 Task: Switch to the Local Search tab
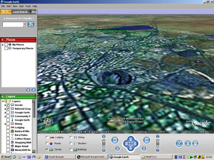tap(20, 12)
